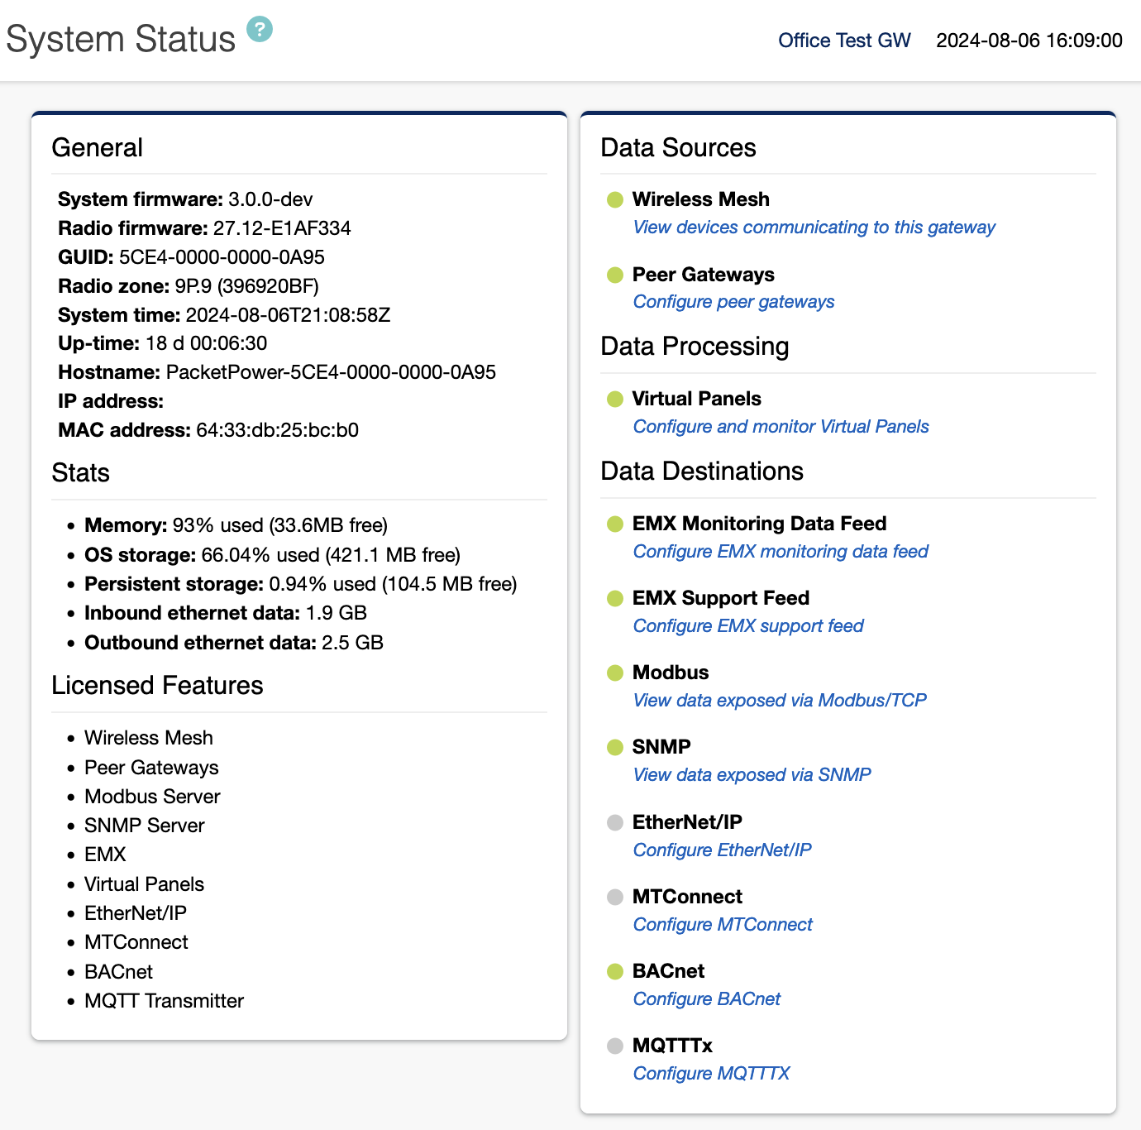Toggle the EMX Support Feed indicator
Viewport: 1141px width, 1130px height.
pos(615,598)
